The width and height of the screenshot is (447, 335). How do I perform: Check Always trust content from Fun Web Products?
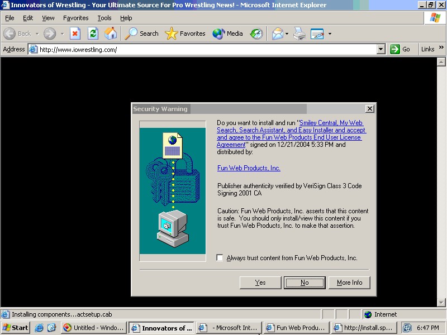click(220, 258)
